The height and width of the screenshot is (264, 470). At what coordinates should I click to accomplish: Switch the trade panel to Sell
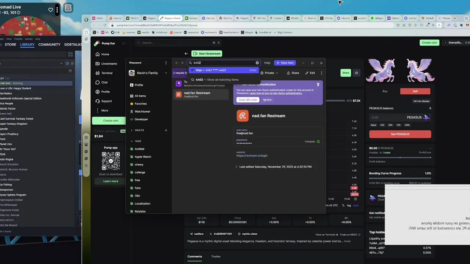coord(415,91)
